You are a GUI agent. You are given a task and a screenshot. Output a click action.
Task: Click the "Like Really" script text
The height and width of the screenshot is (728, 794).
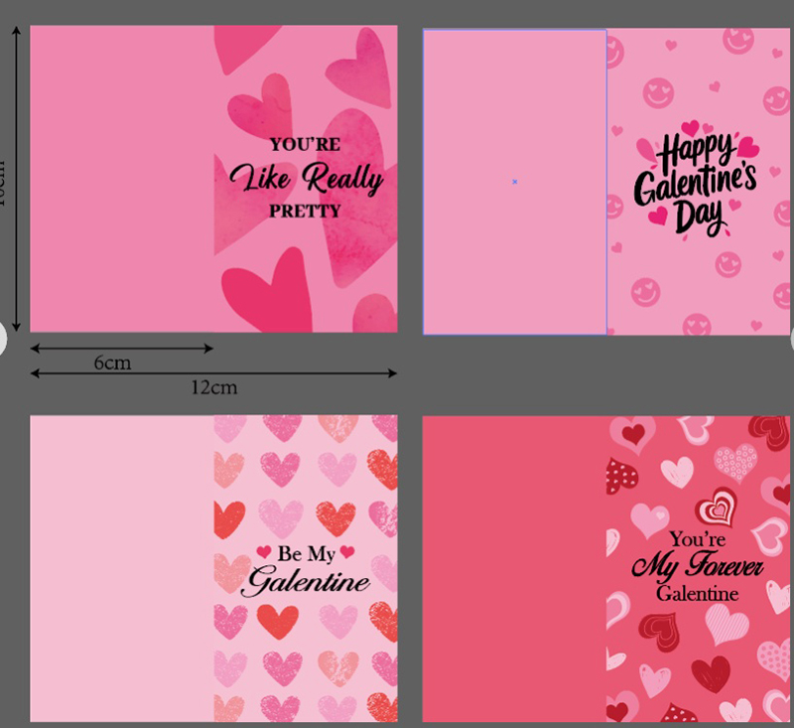tap(306, 179)
